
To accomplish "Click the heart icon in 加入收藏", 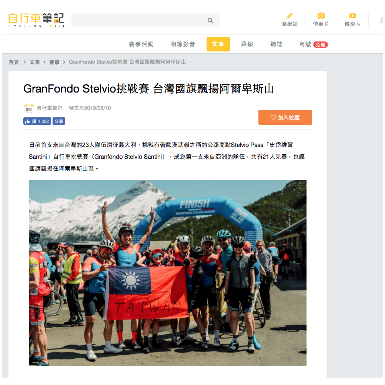I will (x=273, y=117).
